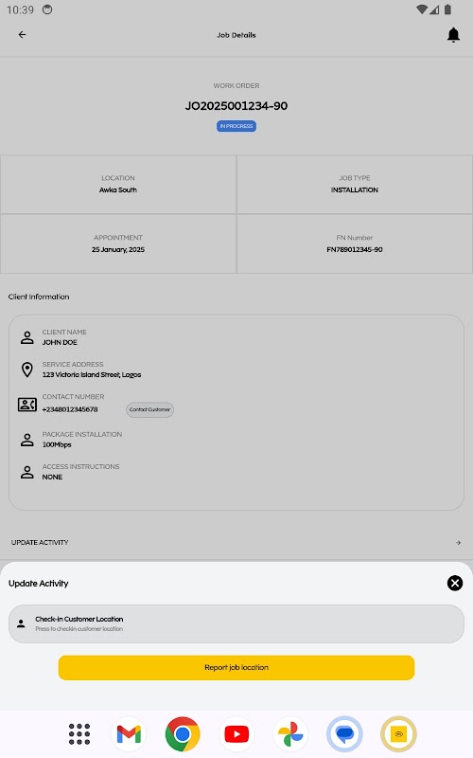This screenshot has width=473, height=758.
Task: Tap the Report job location button
Action: [236, 668]
